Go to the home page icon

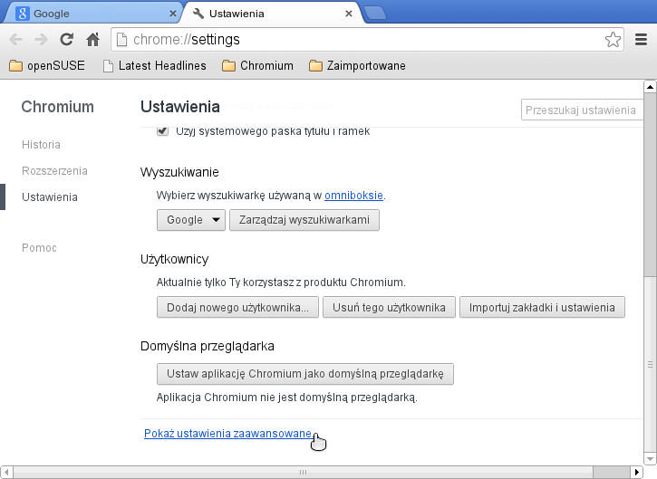[92, 40]
